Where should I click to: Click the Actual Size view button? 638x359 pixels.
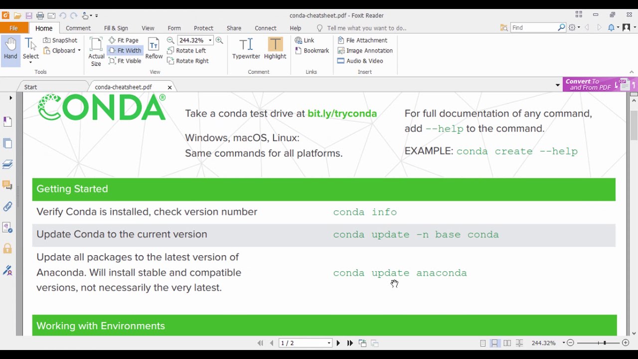(x=96, y=52)
